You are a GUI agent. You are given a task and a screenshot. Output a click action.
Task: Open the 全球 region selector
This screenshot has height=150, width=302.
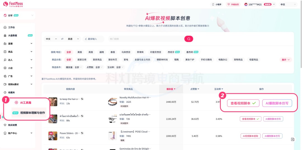(18, 15)
